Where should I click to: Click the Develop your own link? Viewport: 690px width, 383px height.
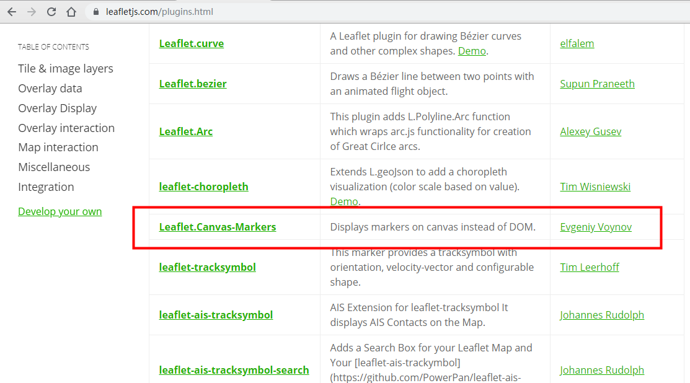point(60,211)
